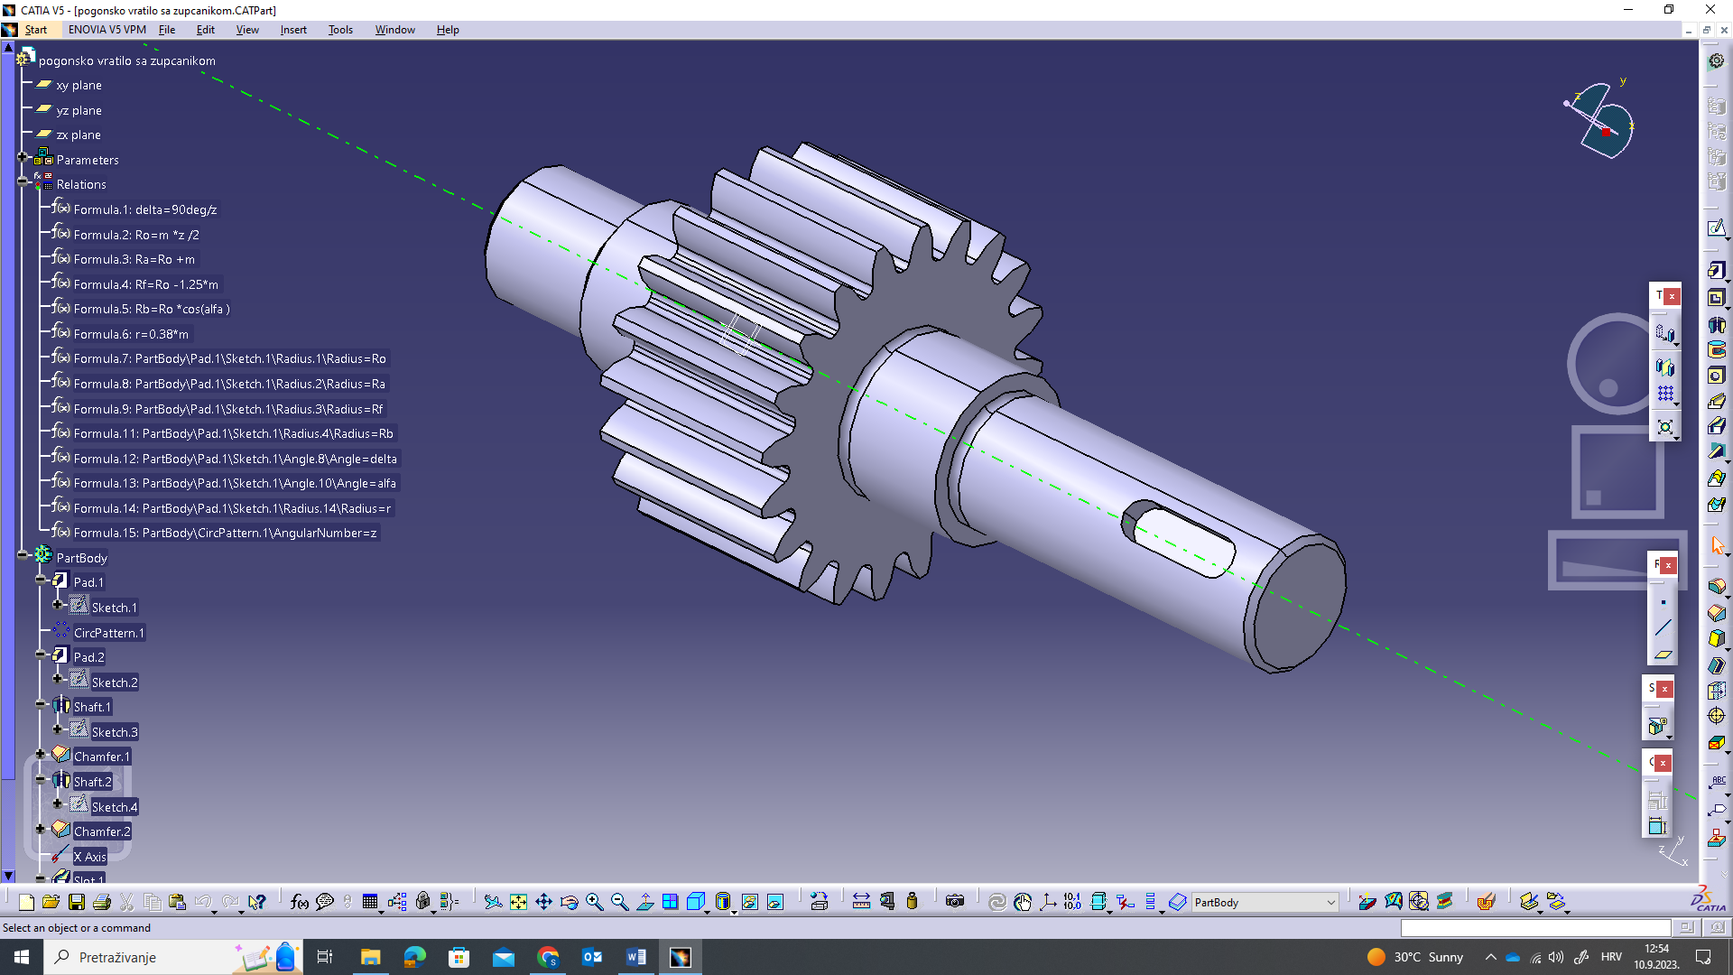Click the Zoom In magnifier icon
Screen dimensions: 1733x975
point(594,901)
